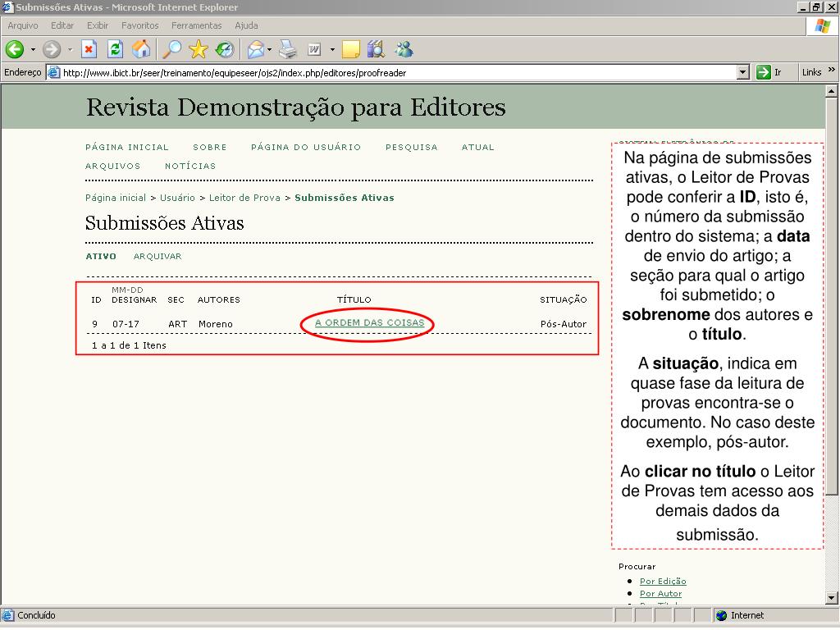Open the SOBRE nav link
This screenshot has width=840, height=630.
pyautogui.click(x=210, y=148)
